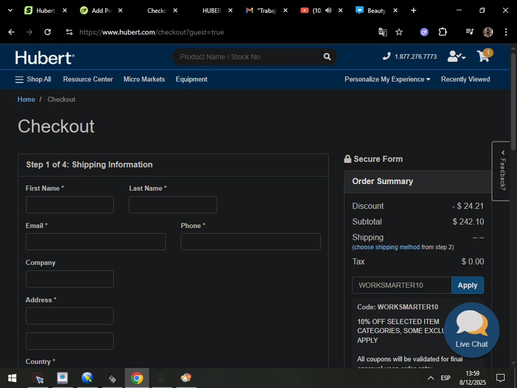Viewport: 517px width, 388px height.
Task: Click the scrollbar down arrow
Action: click(x=513, y=363)
